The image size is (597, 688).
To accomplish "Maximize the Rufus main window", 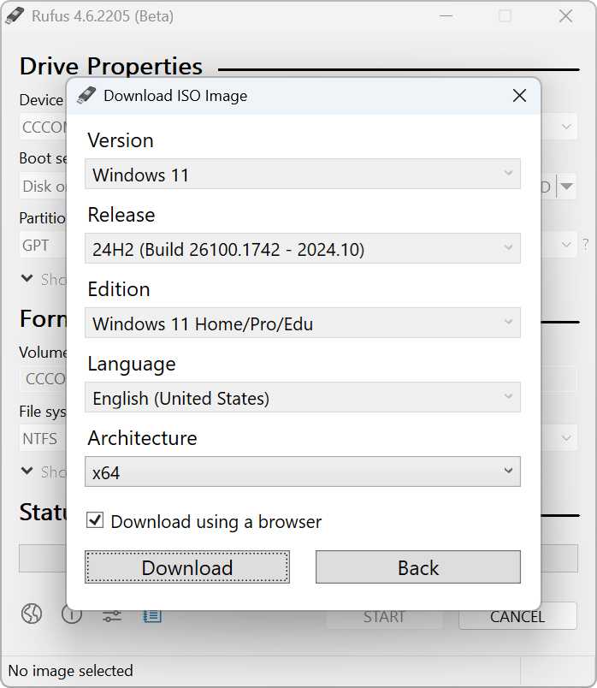I will click(505, 16).
